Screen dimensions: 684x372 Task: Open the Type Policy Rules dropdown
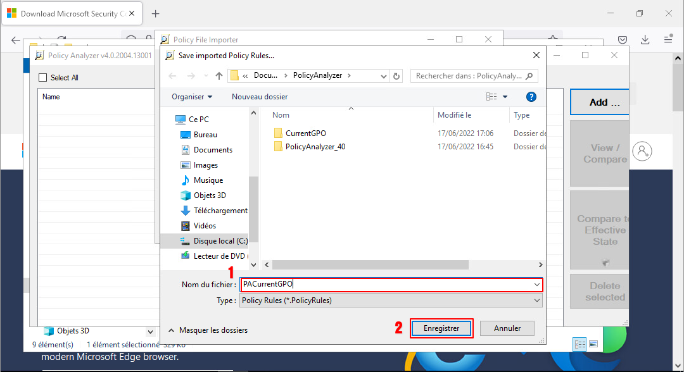(391, 301)
